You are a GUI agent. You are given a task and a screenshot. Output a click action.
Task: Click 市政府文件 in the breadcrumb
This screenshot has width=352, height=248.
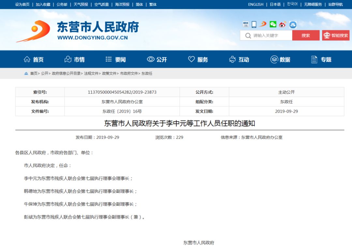(x=129, y=73)
